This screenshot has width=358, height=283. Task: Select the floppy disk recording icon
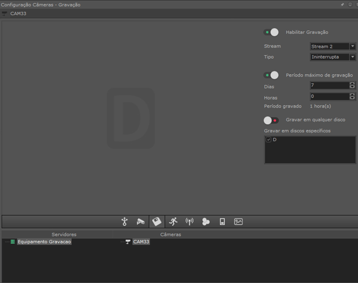(156, 221)
